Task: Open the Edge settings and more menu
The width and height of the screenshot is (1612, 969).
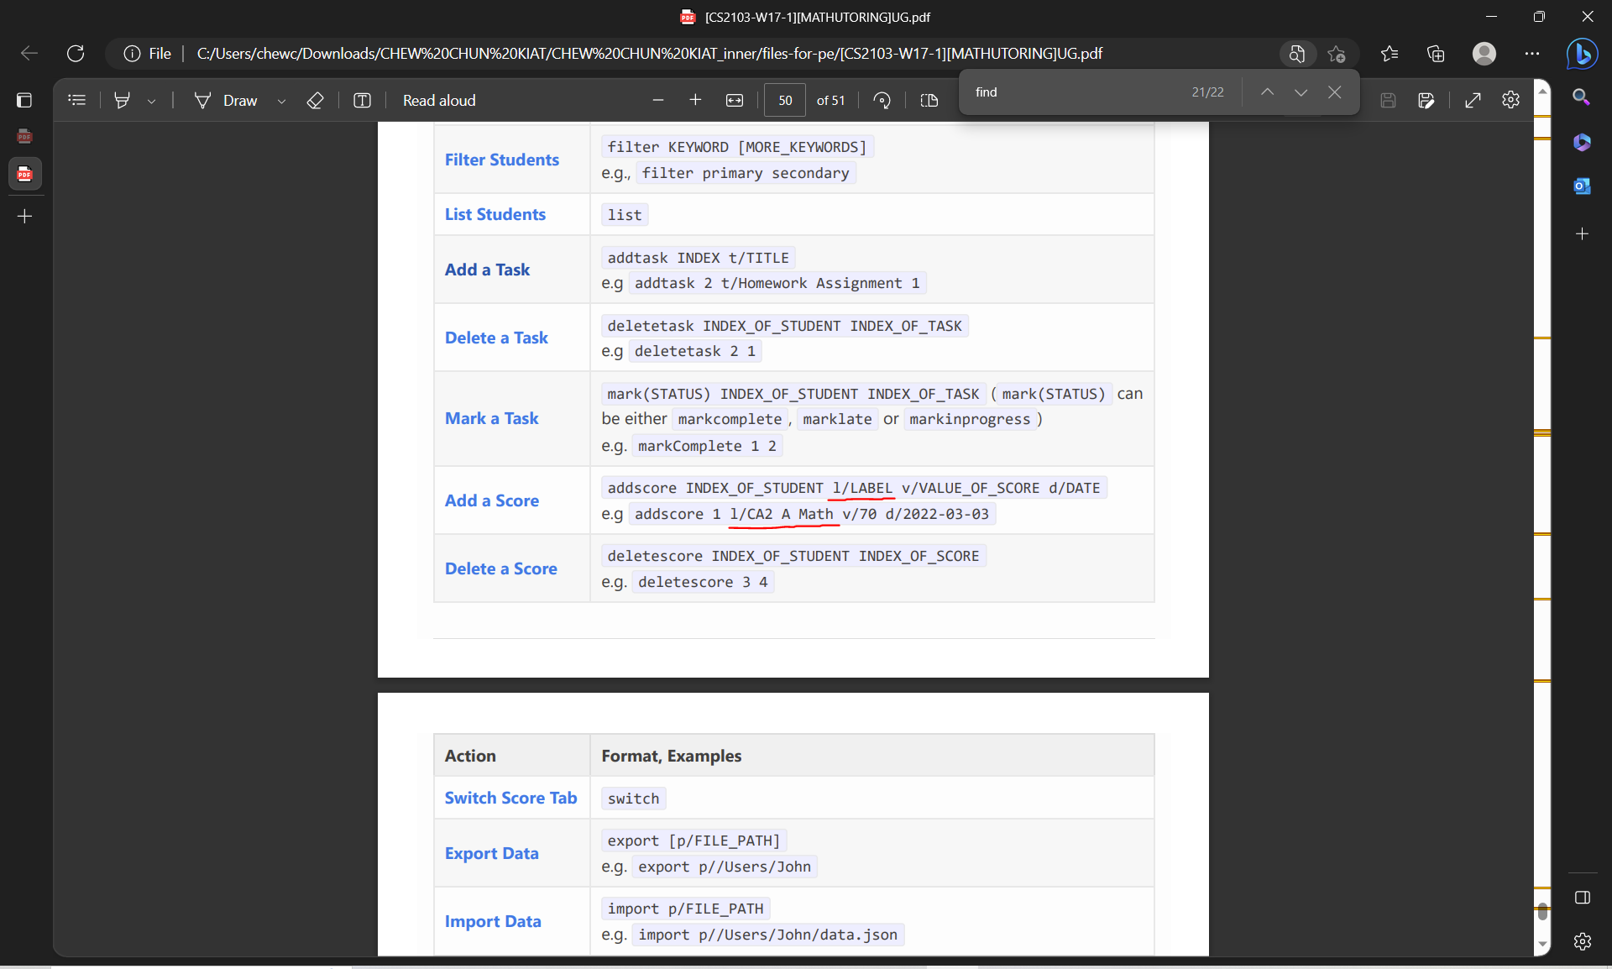Action: click(1532, 54)
